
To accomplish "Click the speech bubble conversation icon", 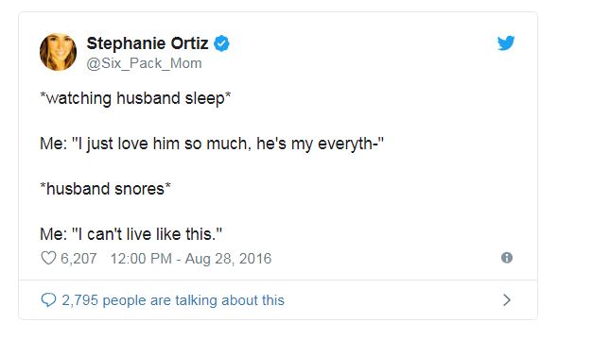I will tap(48, 300).
